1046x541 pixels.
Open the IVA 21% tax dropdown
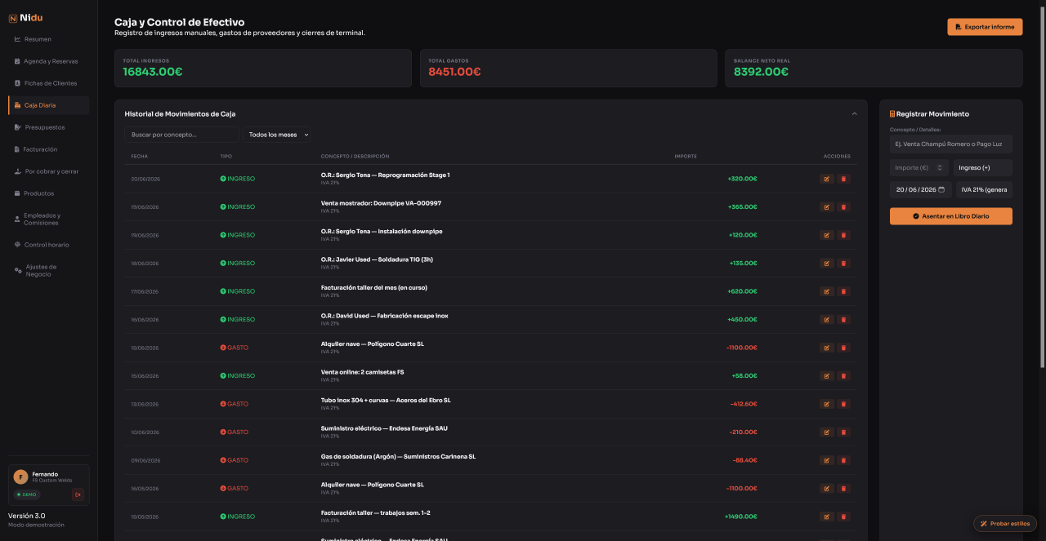[984, 189]
